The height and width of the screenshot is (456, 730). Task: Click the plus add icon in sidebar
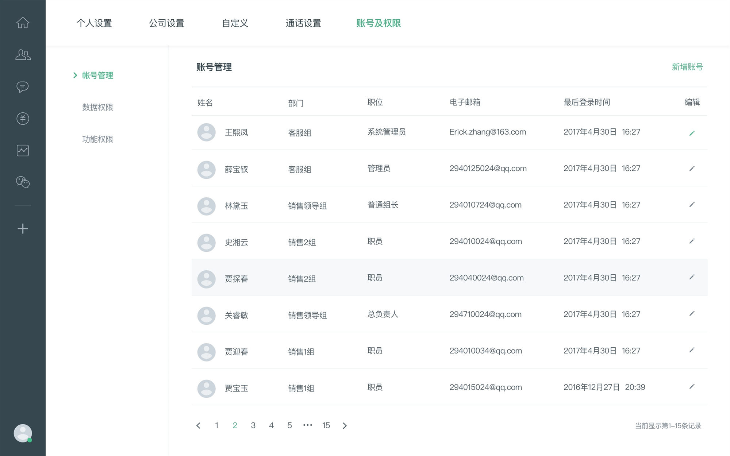point(23,229)
